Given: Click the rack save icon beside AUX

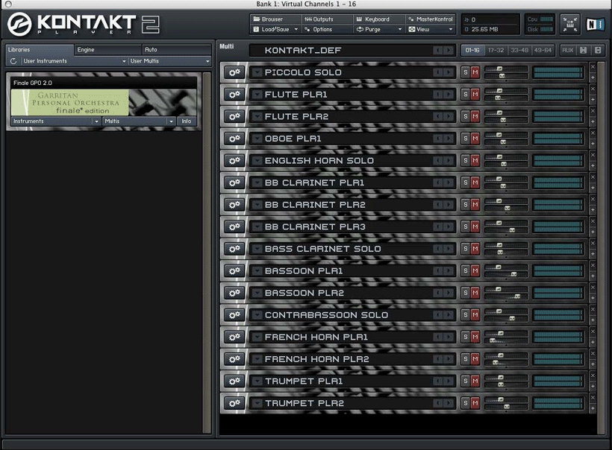Looking at the screenshot, I should 598,50.
